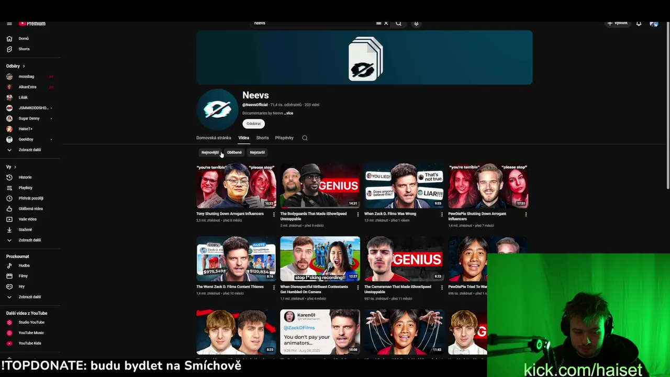670x377 pixels.
Task: Click the Neevs channel avatar
Action: [217, 109]
